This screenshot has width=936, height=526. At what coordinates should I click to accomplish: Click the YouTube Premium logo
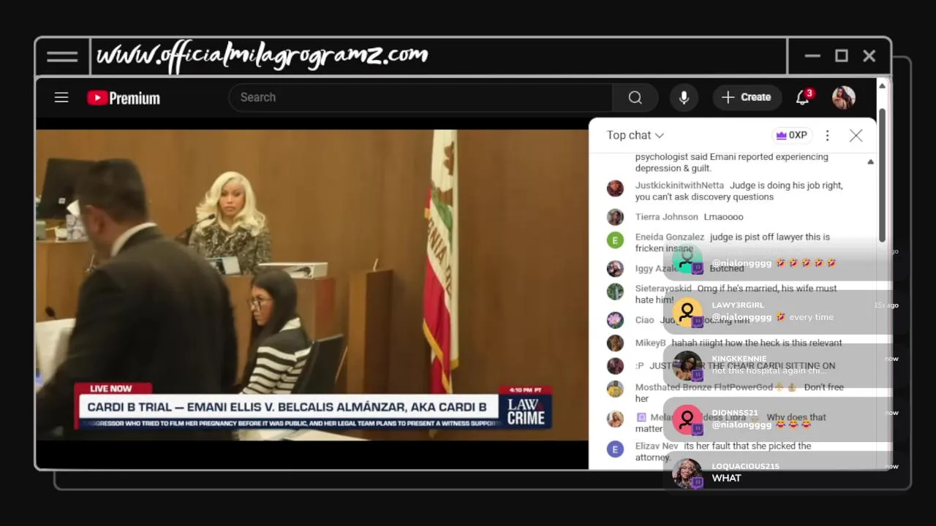tap(124, 98)
